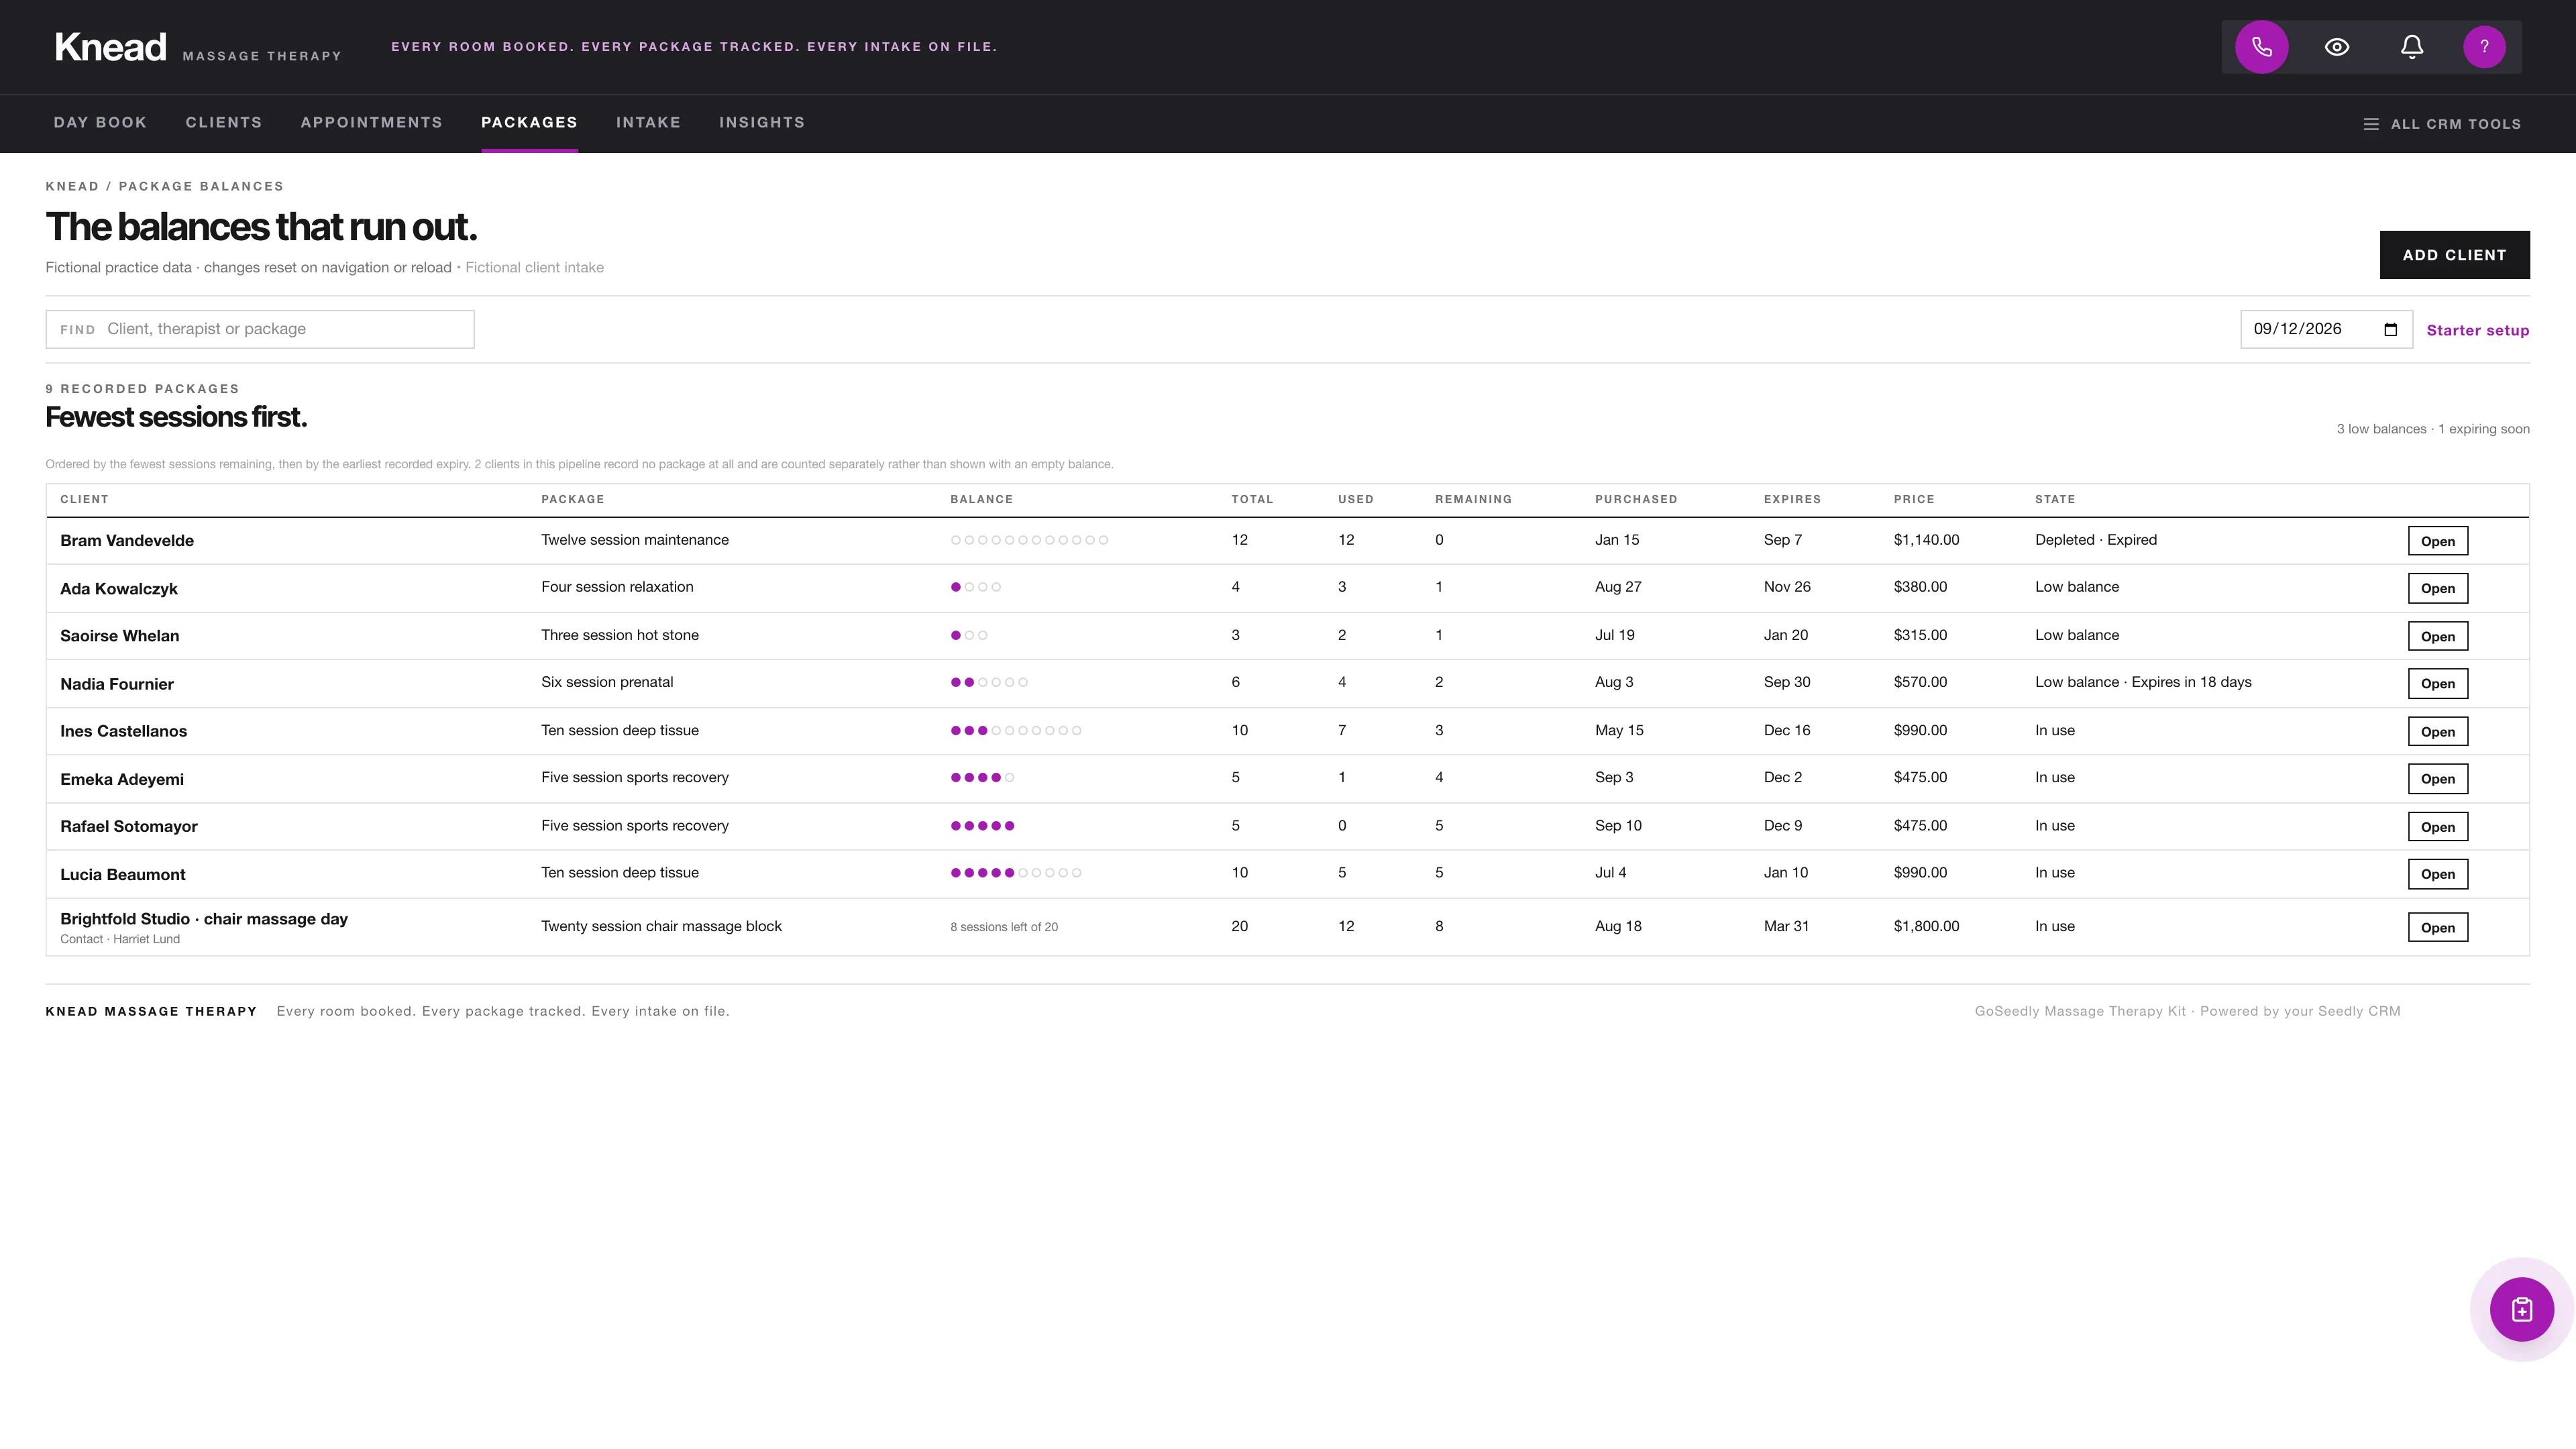This screenshot has width=2576, height=1449.
Task: Focus the Find client search field
Action: [260, 329]
